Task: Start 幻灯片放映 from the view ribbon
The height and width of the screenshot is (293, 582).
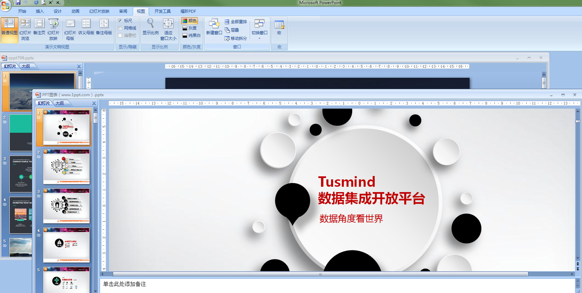Action: [53, 30]
